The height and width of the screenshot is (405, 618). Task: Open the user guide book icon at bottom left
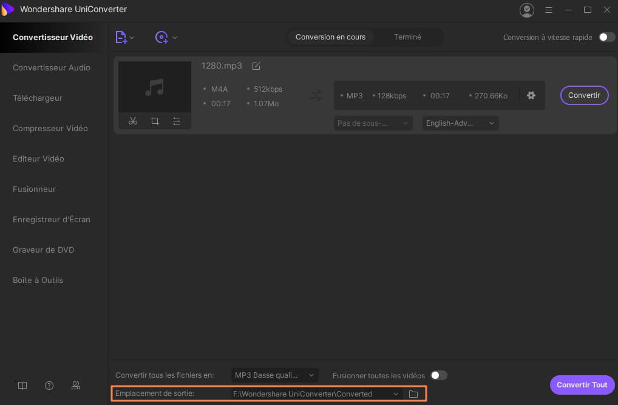tap(22, 386)
